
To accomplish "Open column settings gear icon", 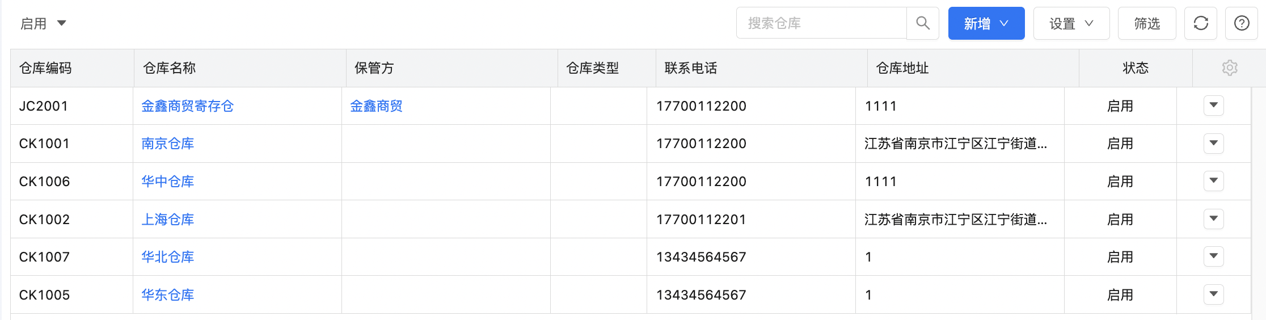I will click(1230, 68).
